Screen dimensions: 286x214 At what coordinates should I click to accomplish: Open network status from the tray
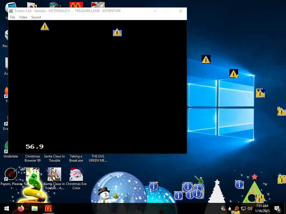(x=243, y=208)
